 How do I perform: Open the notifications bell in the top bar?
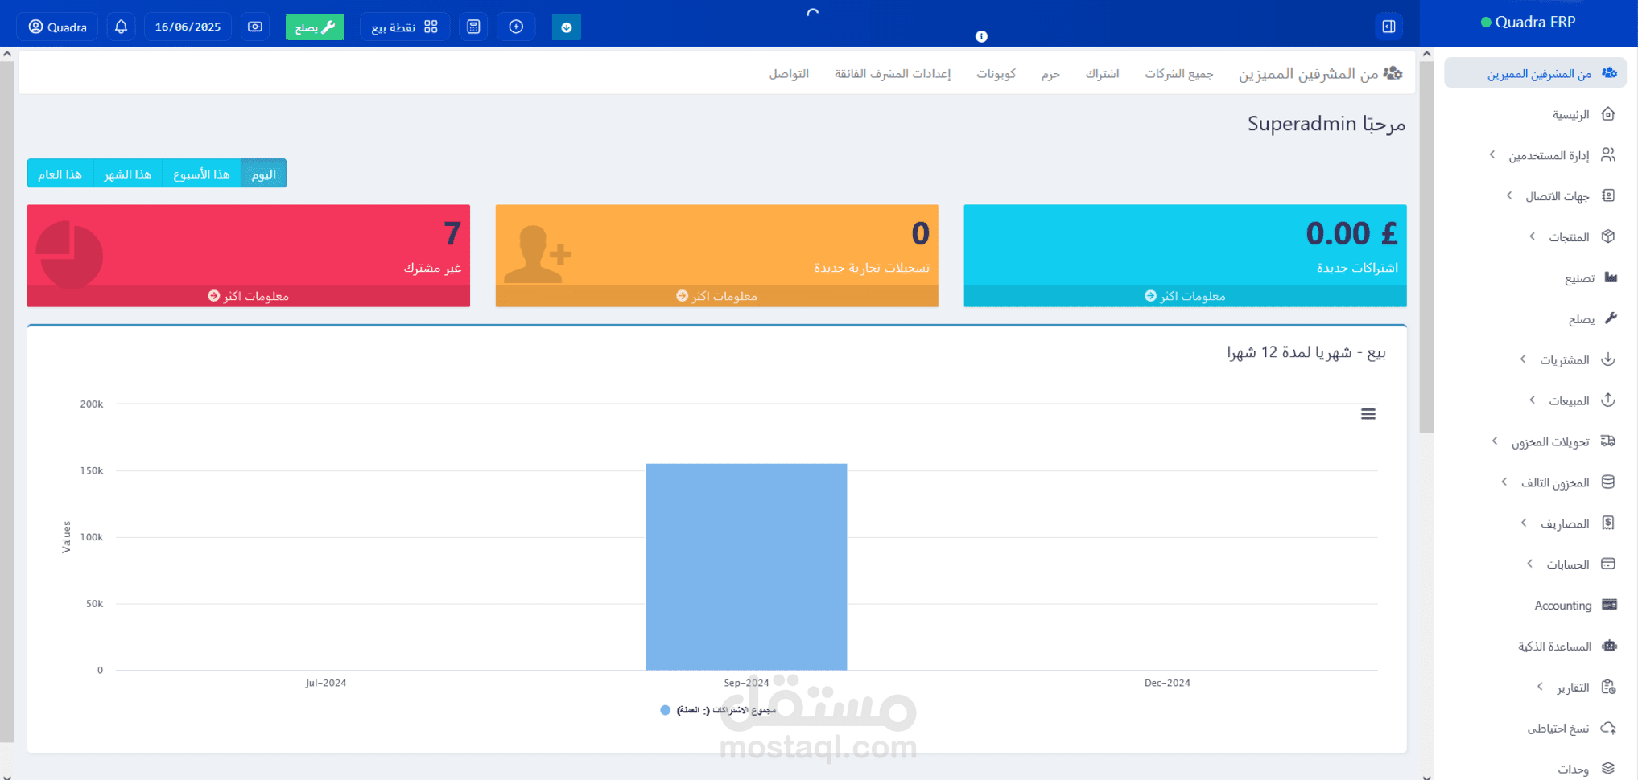coord(121,26)
